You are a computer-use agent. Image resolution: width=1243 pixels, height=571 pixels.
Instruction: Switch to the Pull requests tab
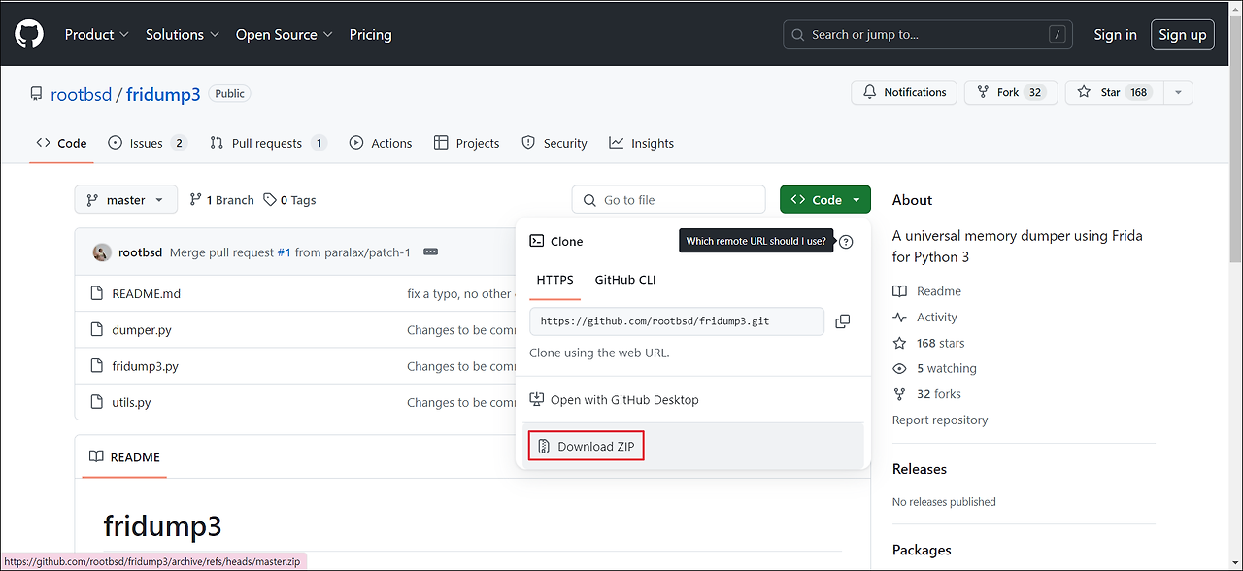tap(268, 143)
